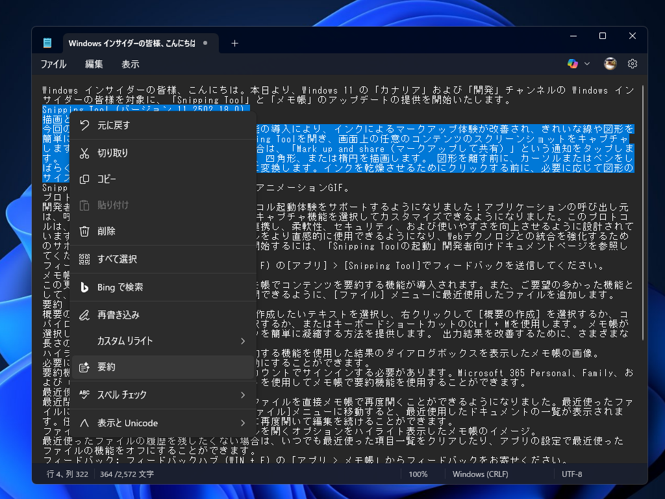Image resolution: width=665 pixels, height=499 pixels.
Task: Expand the Copilot dropdown chevron
Action: click(x=587, y=64)
